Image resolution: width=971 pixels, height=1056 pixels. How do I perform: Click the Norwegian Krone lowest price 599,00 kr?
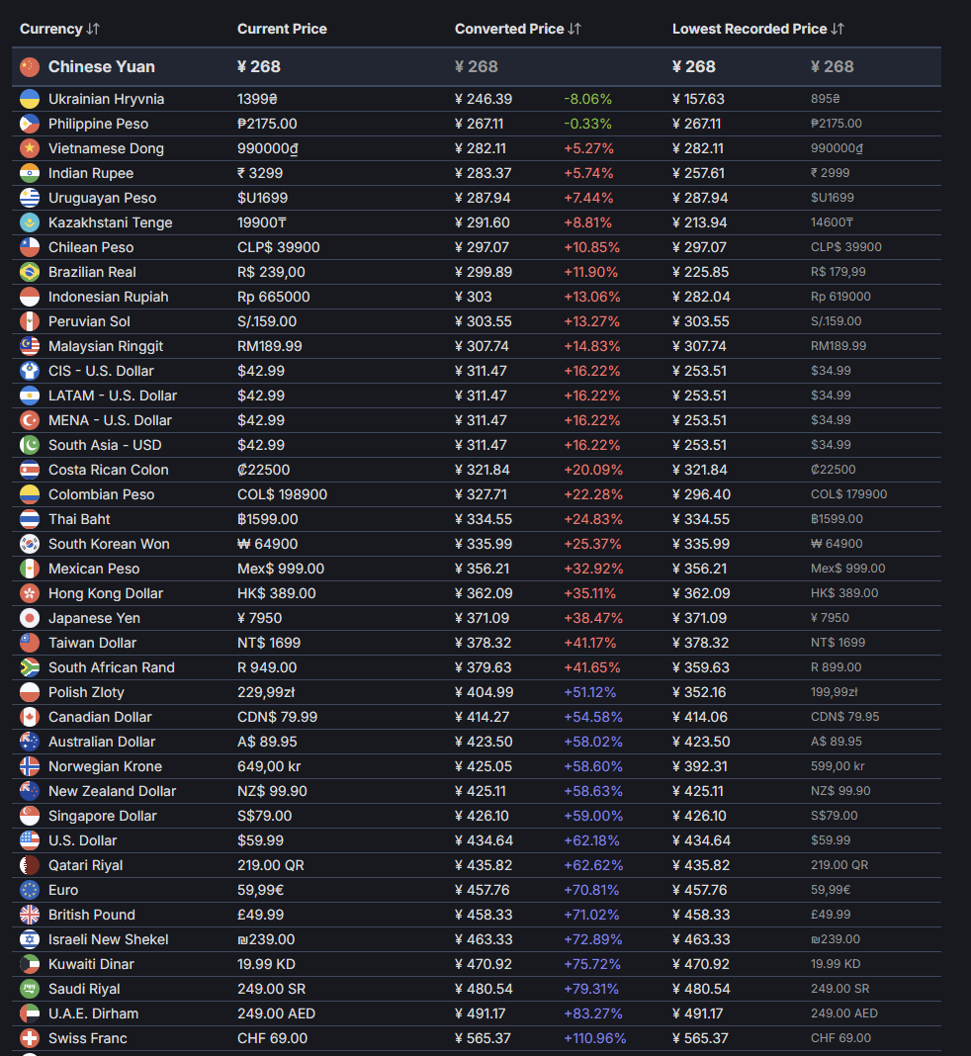(x=837, y=766)
